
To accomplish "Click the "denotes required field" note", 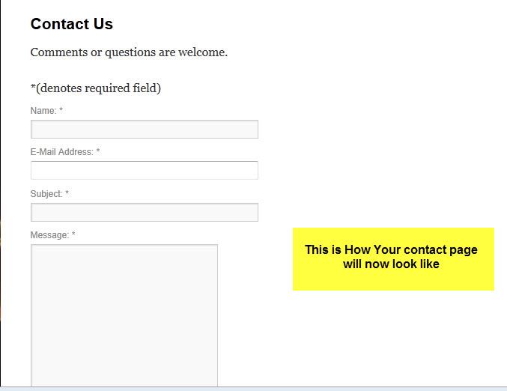I will click(x=98, y=88).
